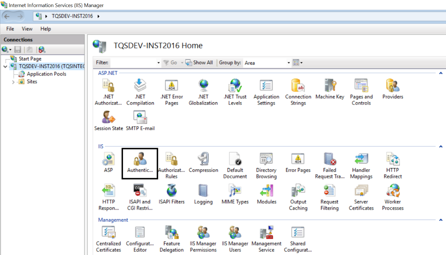Open the File menu
The width and height of the screenshot is (446, 255).
pyautogui.click(x=10, y=29)
